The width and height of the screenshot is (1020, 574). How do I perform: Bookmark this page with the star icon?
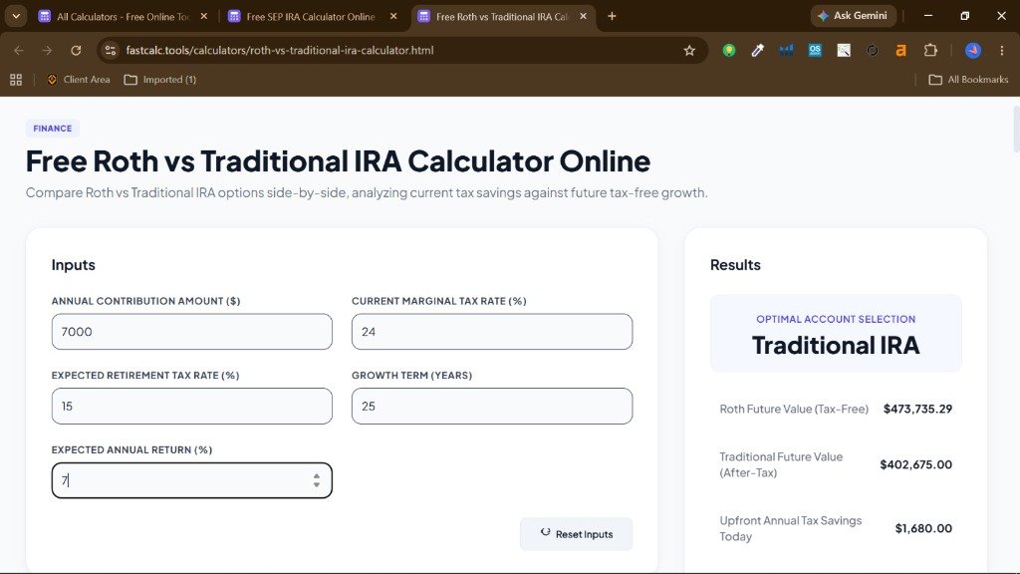point(689,50)
